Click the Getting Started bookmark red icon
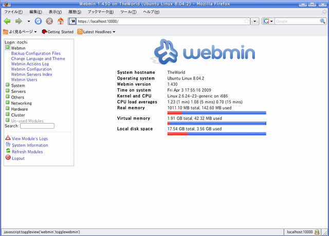 (x=44, y=32)
